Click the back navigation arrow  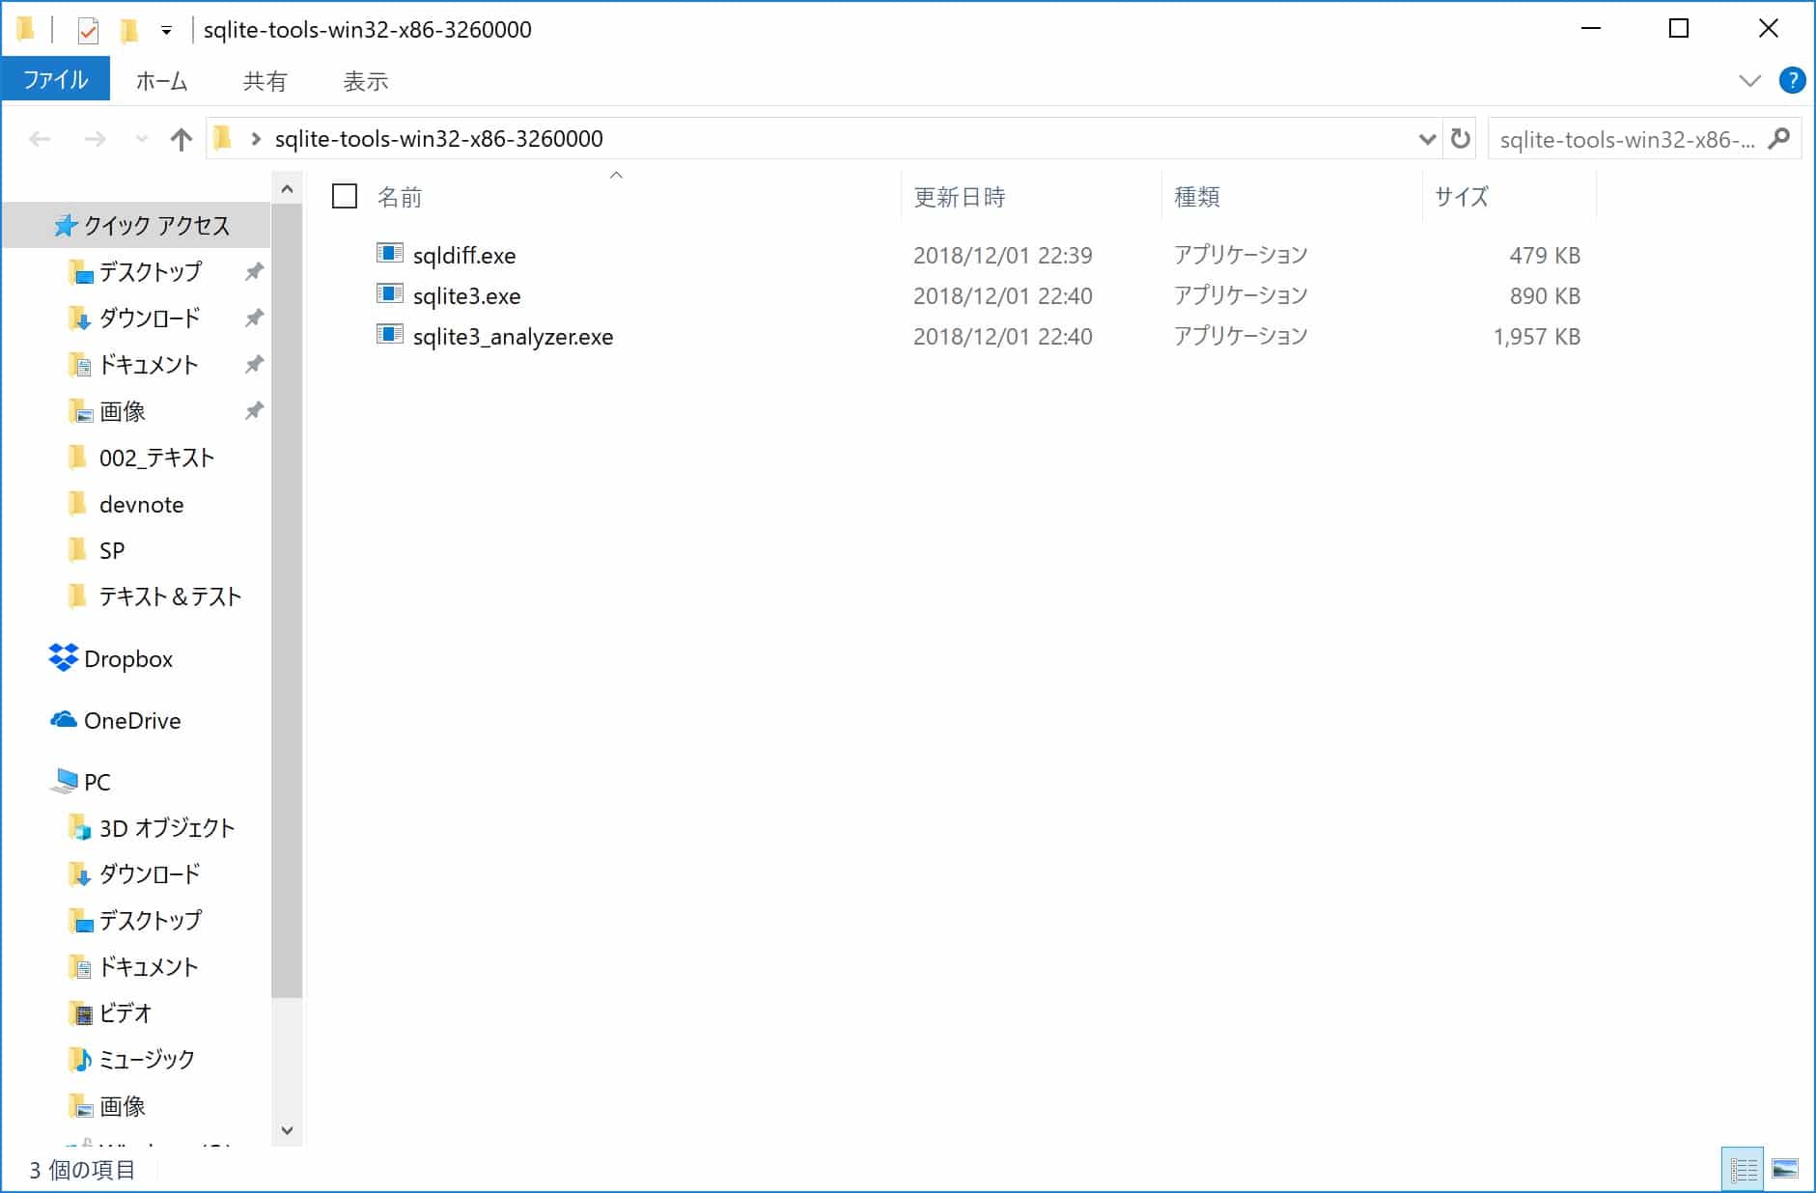click(x=39, y=138)
